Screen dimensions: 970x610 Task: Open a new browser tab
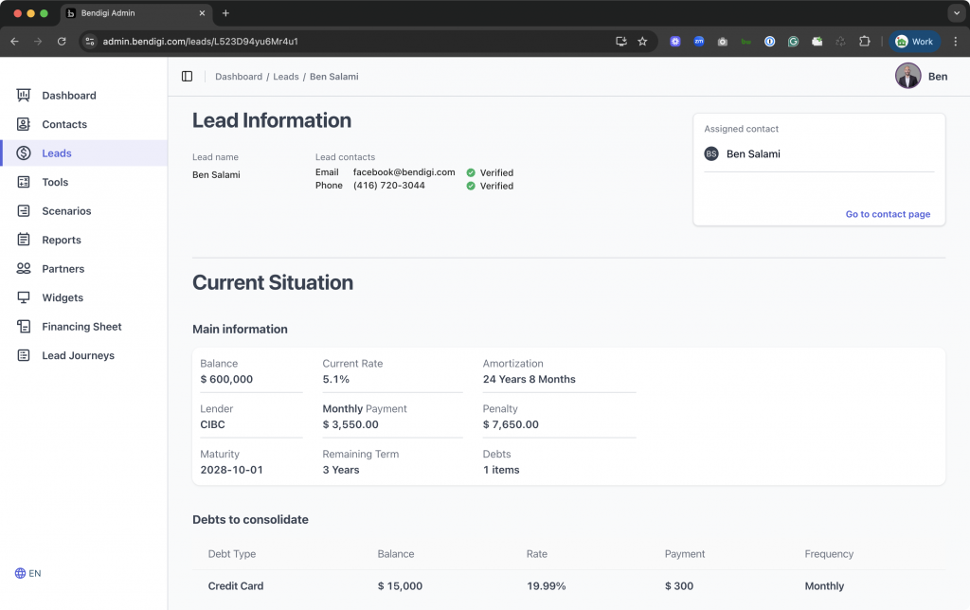(225, 13)
